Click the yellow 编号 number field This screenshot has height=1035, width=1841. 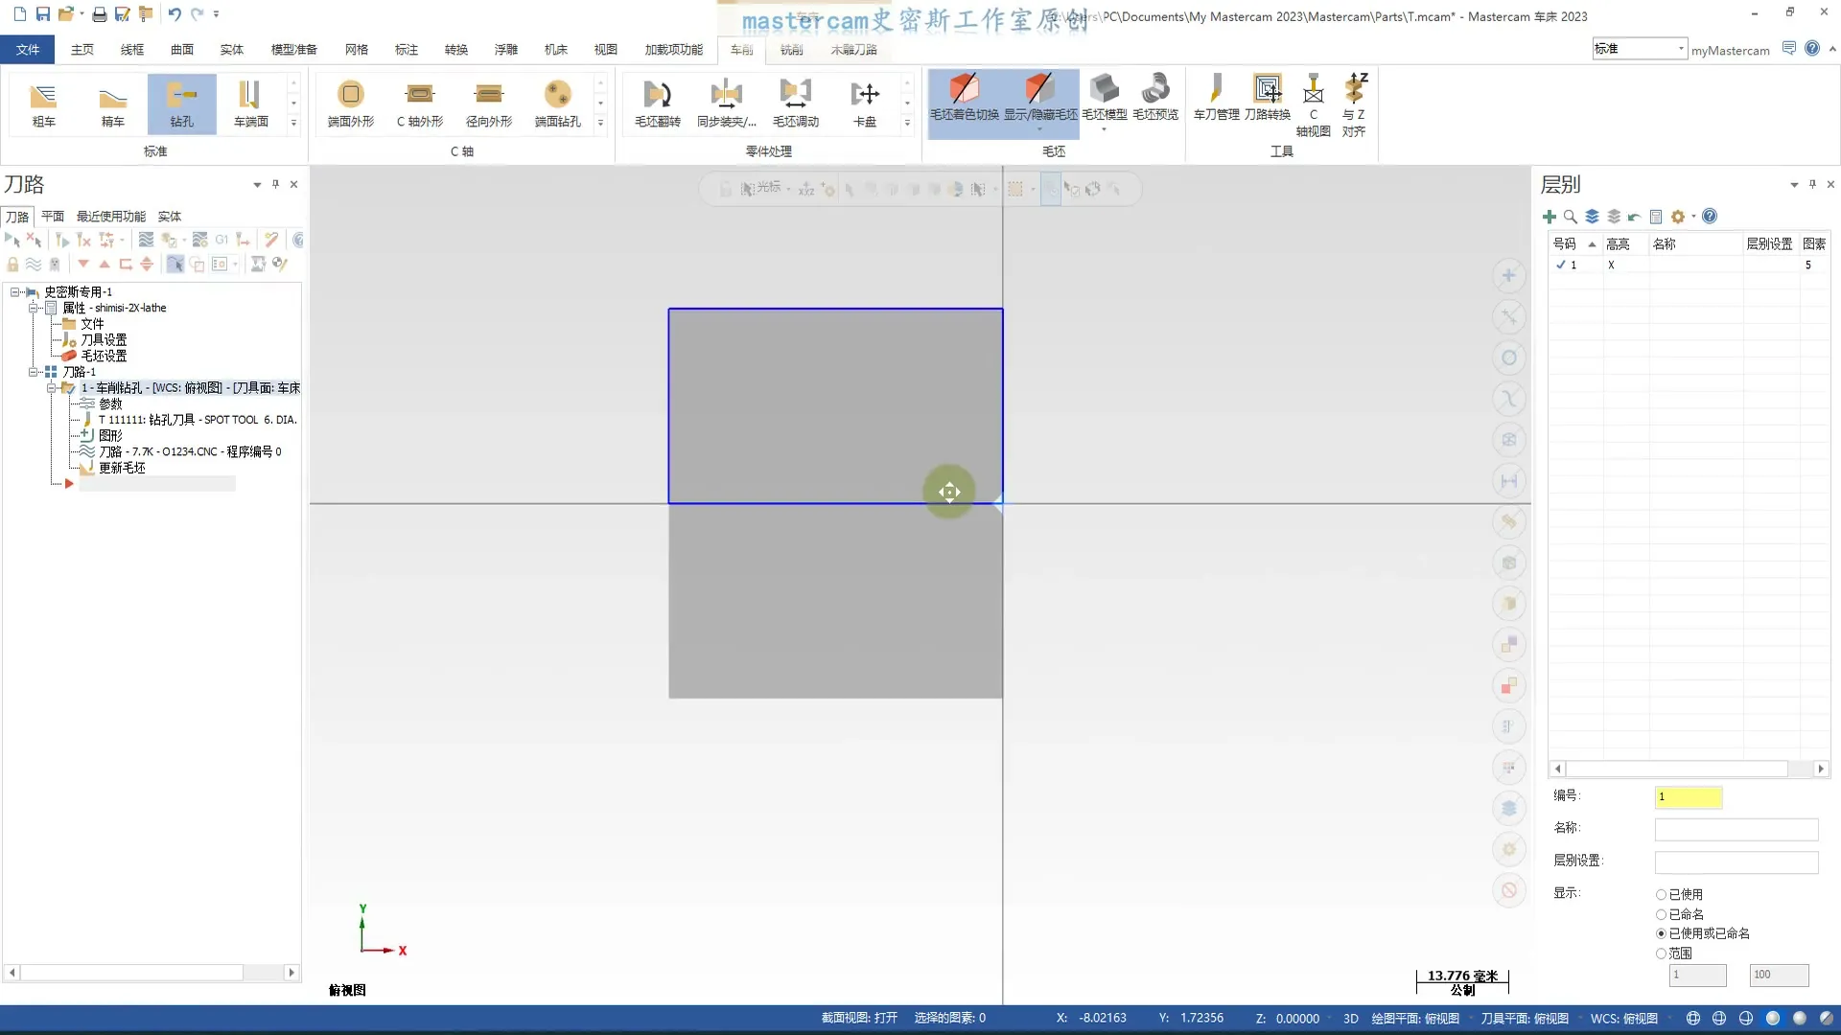click(1688, 796)
